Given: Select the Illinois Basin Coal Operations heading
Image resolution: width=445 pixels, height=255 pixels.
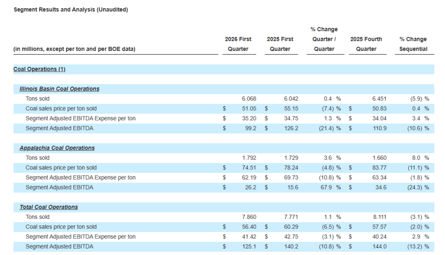Looking at the screenshot, I should point(60,89).
